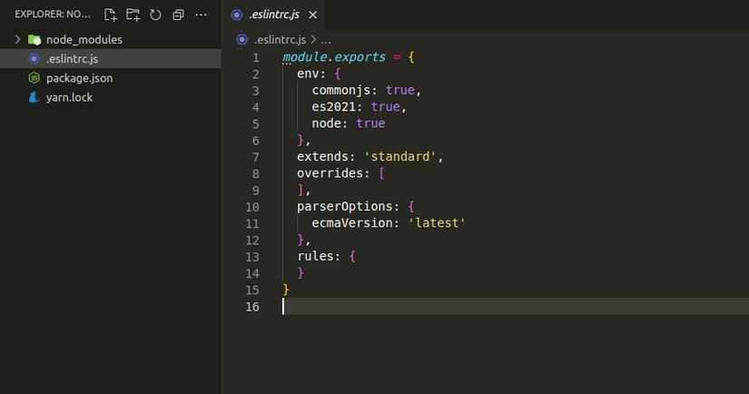Click the 'true' value after node
The height and width of the screenshot is (394, 749).
pos(370,123)
